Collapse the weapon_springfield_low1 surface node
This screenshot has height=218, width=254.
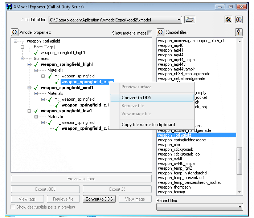coord(29,111)
